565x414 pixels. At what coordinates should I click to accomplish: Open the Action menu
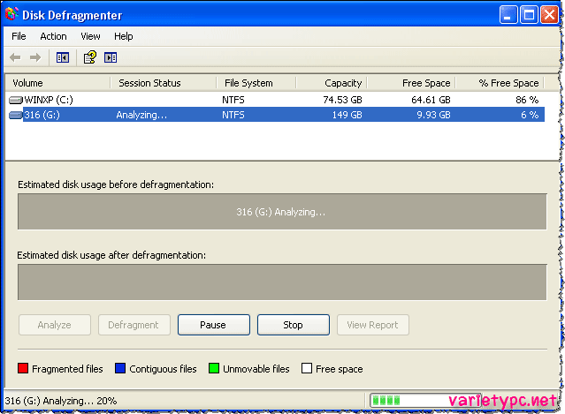53,36
